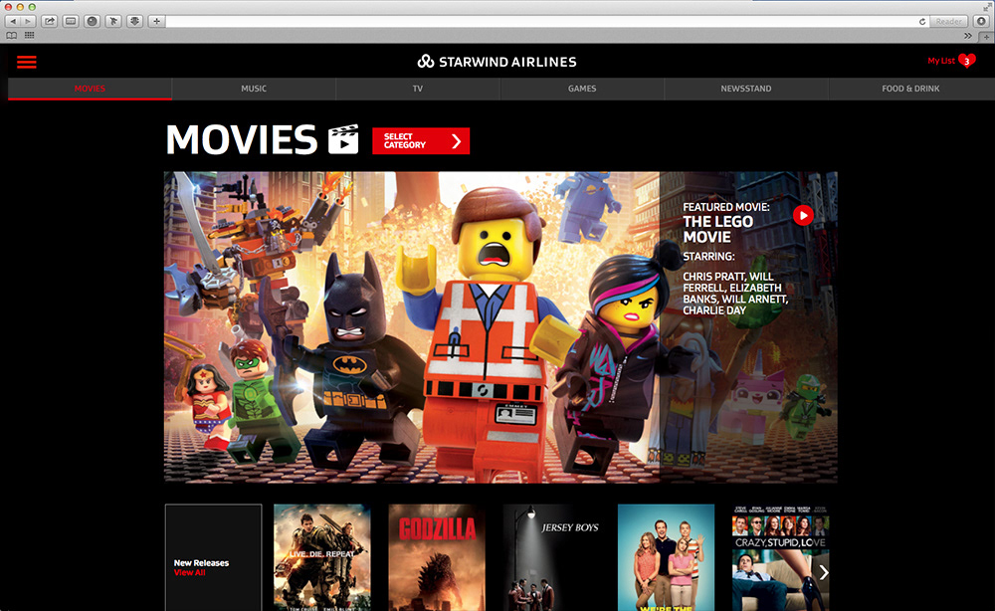Play the featured Lego Movie
This screenshot has height=611, width=995.
point(803,216)
